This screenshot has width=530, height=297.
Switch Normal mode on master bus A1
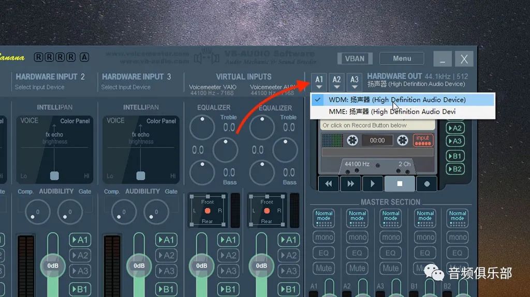(324, 217)
